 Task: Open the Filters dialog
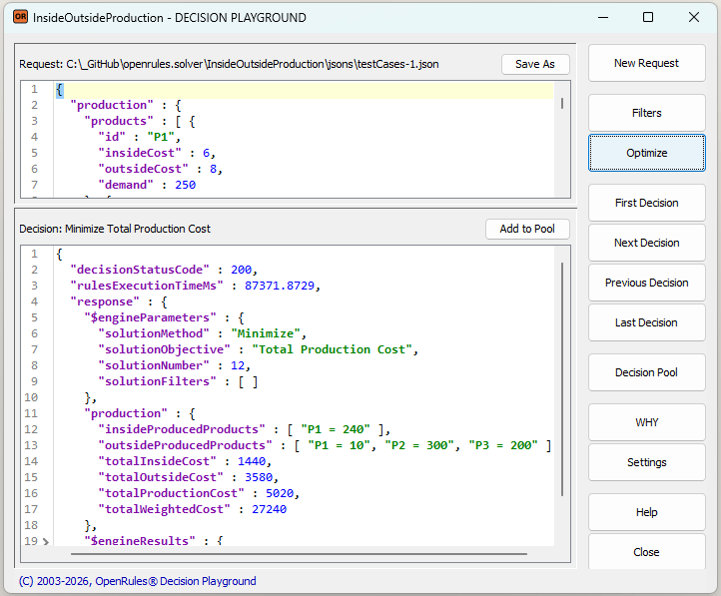tap(646, 113)
